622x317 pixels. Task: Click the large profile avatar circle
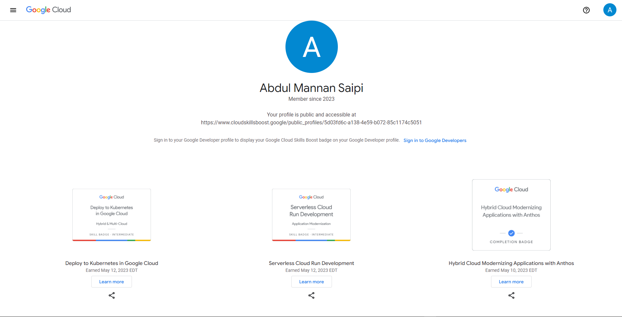tap(311, 47)
